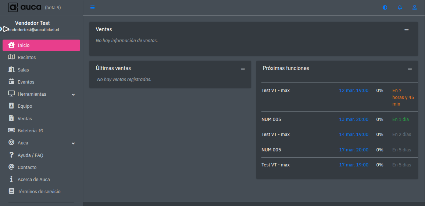Image resolution: width=425 pixels, height=206 pixels.
Task: Open Ventas in the sidebar
Action: [25, 118]
